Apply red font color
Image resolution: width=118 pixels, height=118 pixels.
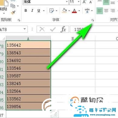click(x=74, y=11)
